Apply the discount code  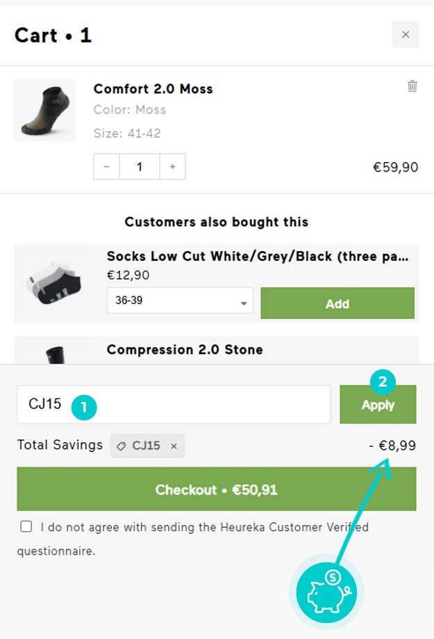click(x=378, y=404)
